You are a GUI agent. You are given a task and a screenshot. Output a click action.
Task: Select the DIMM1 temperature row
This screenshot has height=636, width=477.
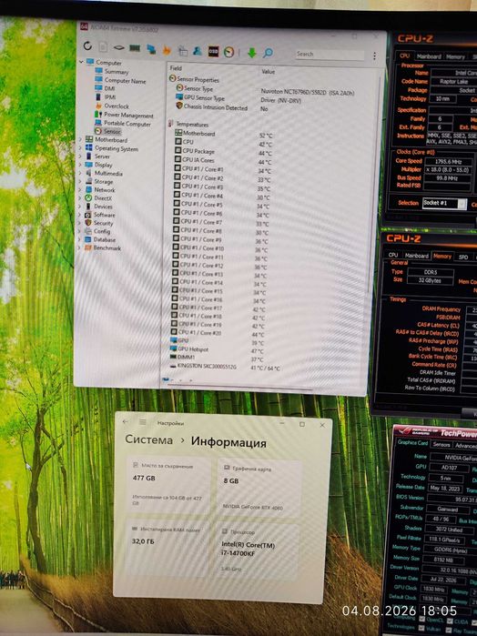tap(217, 358)
